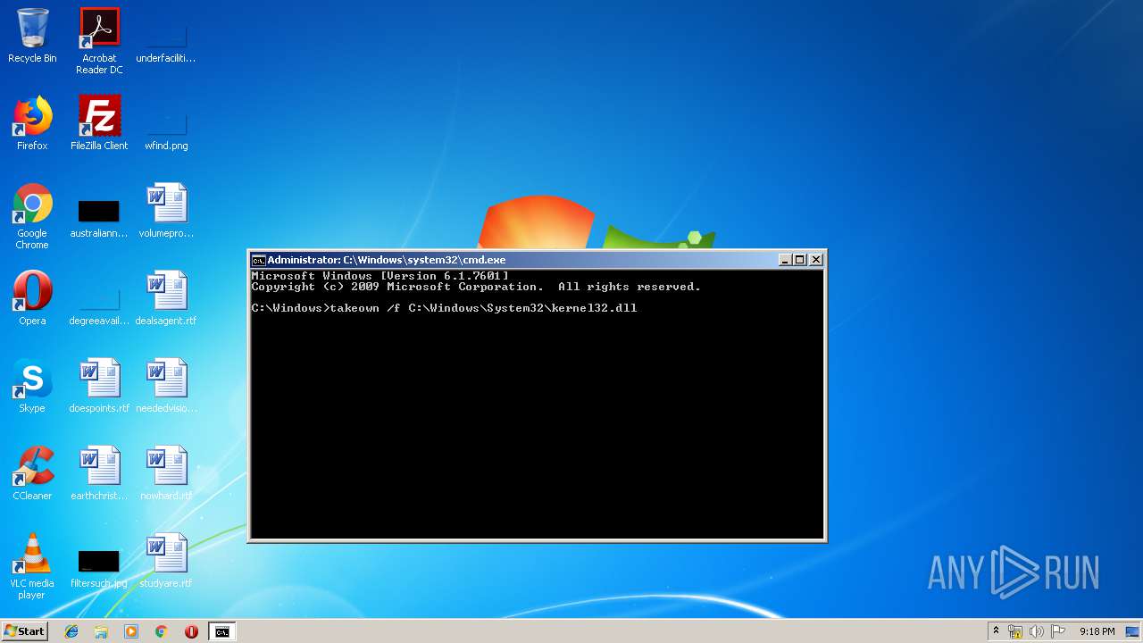The height and width of the screenshot is (643, 1143).
Task: Close the cmd.exe window
Action: (816, 260)
